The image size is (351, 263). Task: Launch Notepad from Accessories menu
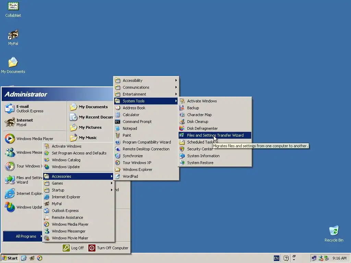[146, 128]
